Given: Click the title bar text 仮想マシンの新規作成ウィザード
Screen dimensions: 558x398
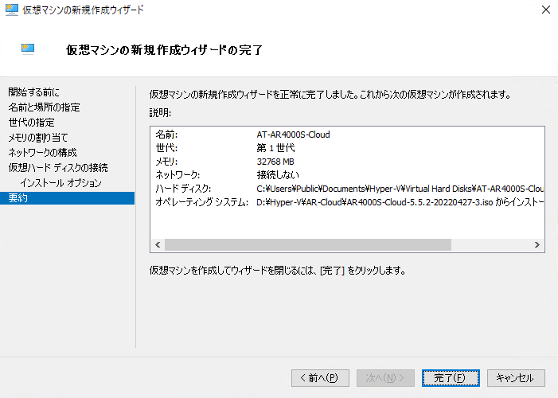Looking at the screenshot, I should pos(83,10).
